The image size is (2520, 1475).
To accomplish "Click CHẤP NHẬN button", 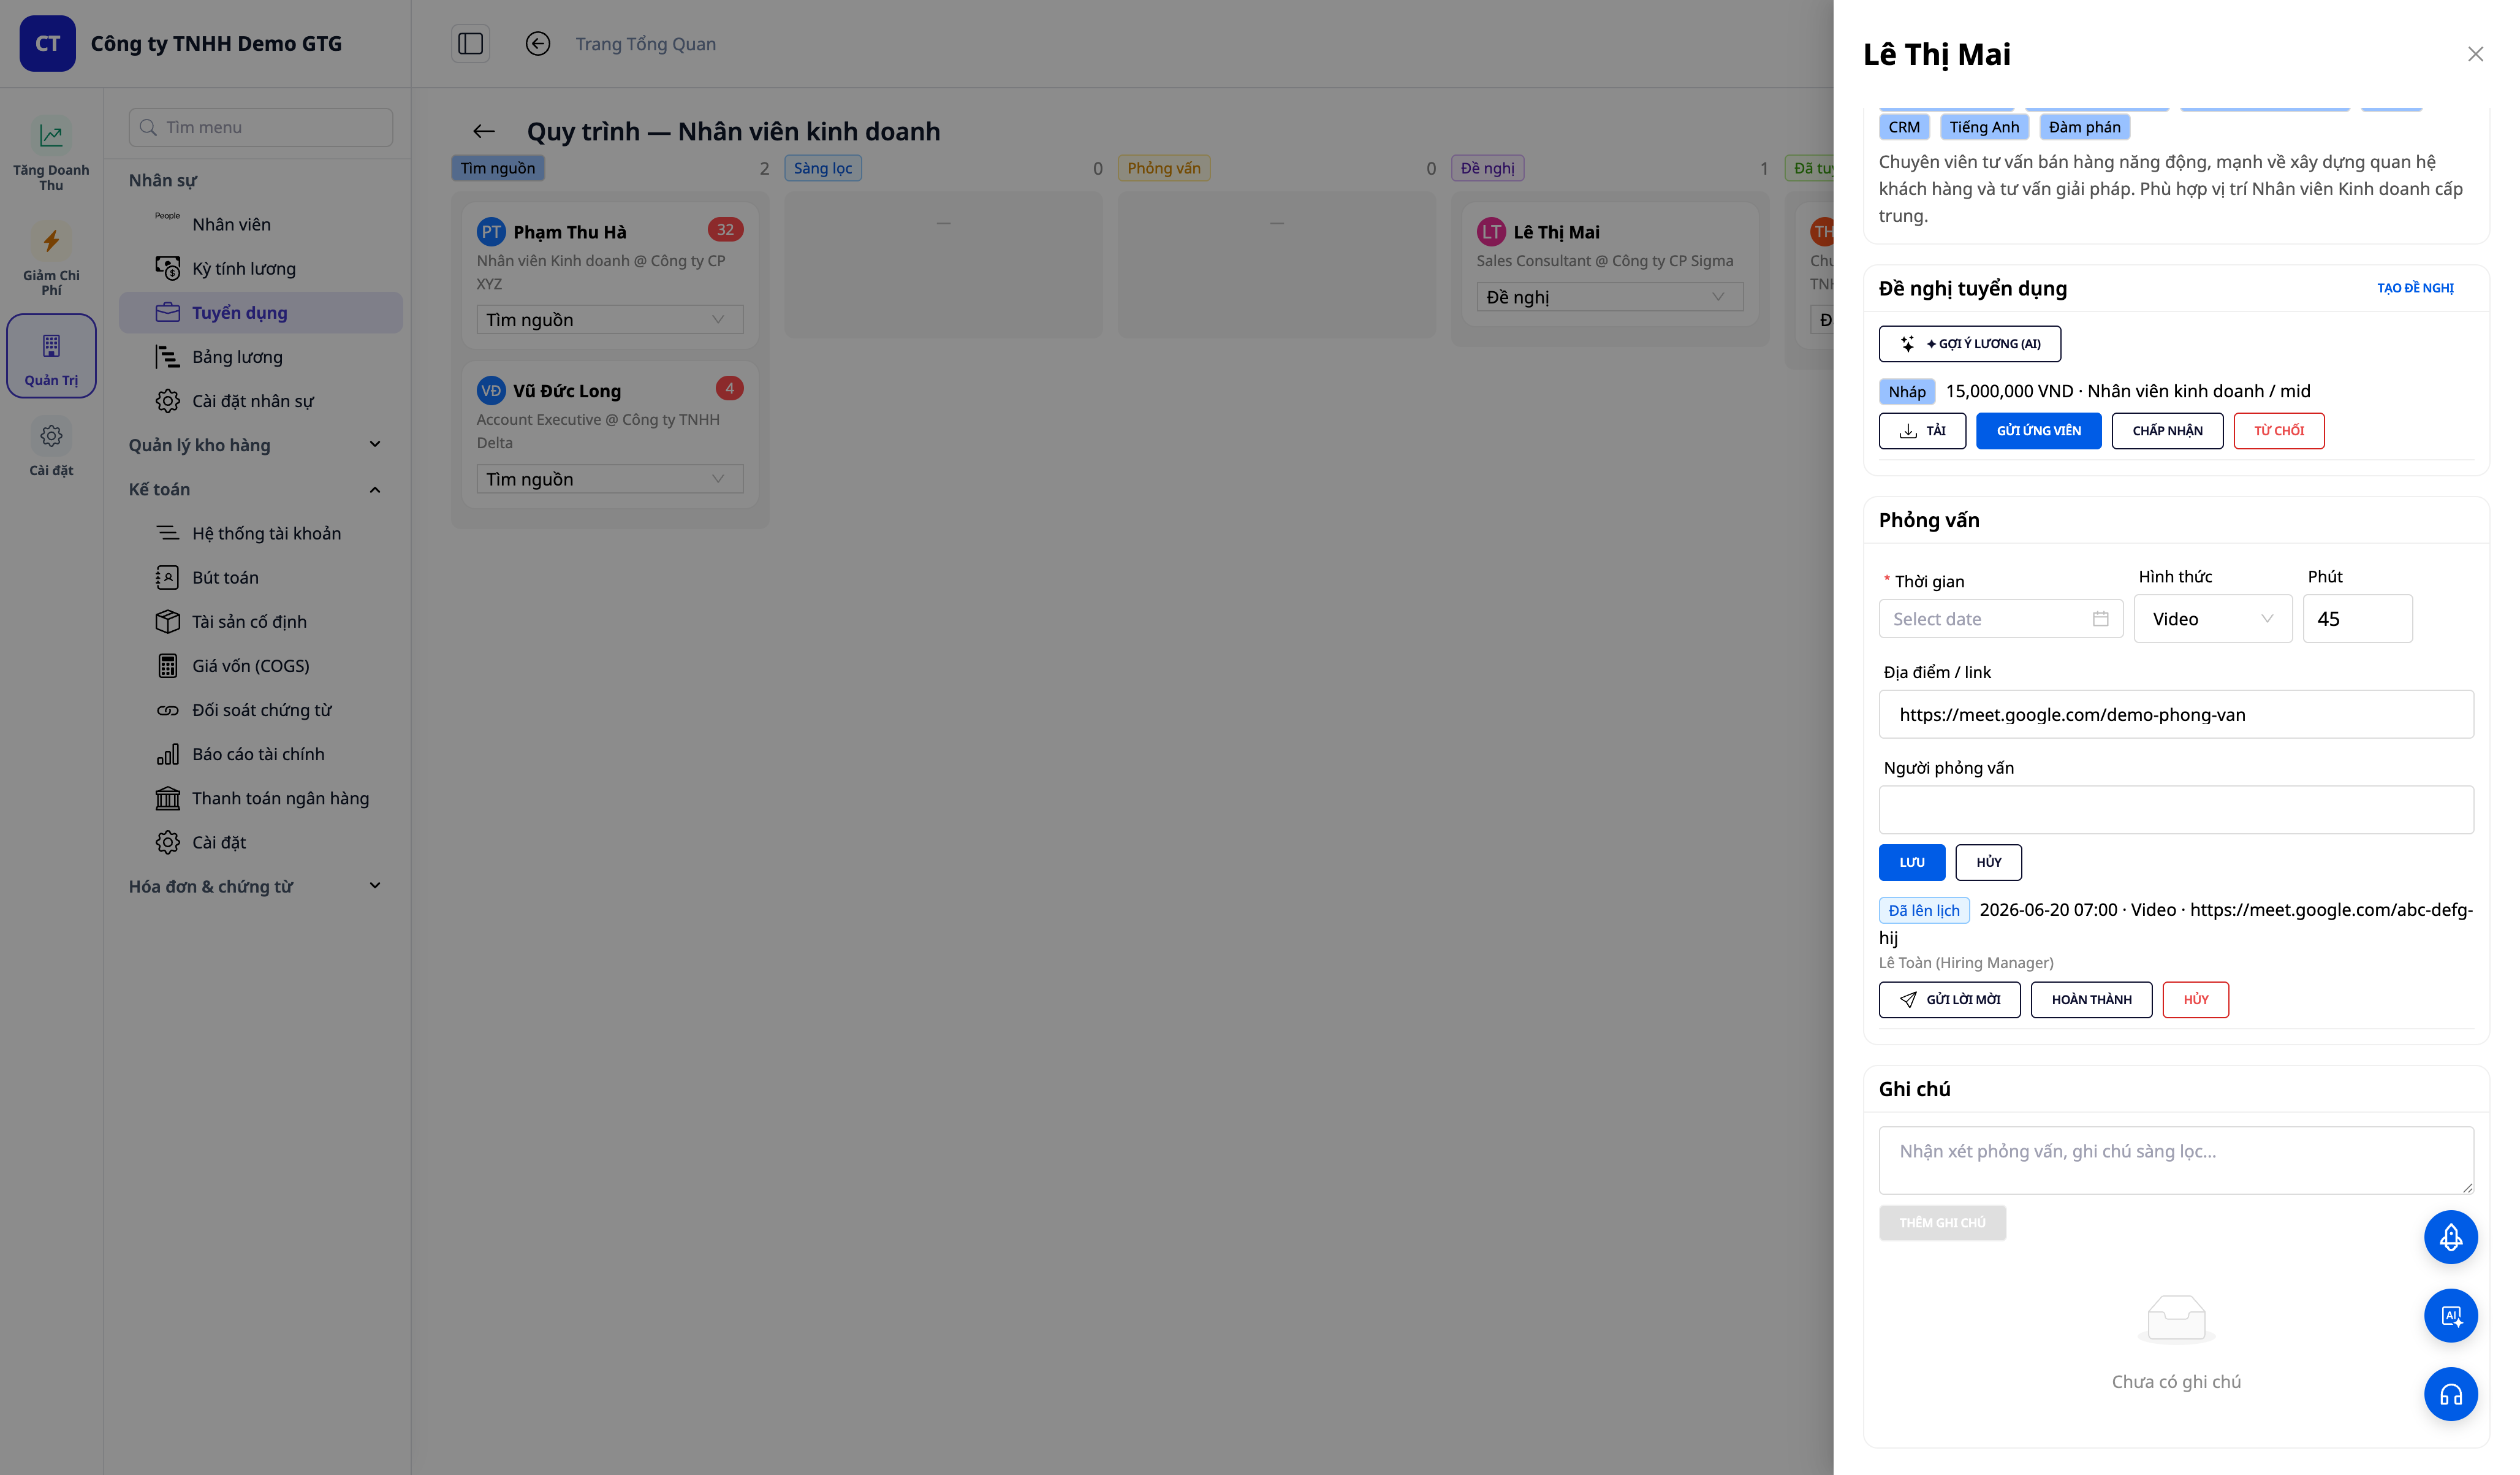I will click(x=2167, y=430).
